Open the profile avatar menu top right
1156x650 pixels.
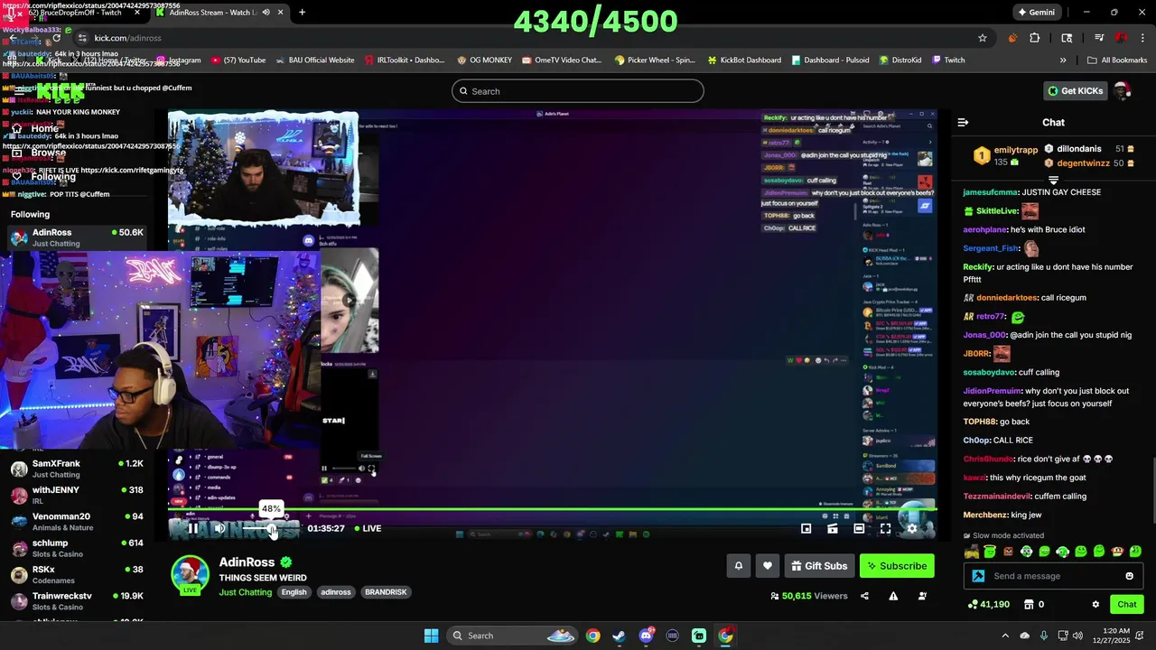coord(1123,90)
